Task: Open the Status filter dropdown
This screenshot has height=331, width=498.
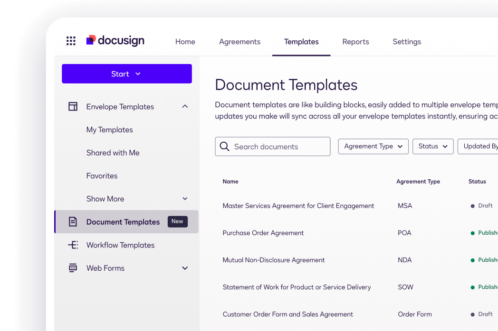Action: click(432, 147)
